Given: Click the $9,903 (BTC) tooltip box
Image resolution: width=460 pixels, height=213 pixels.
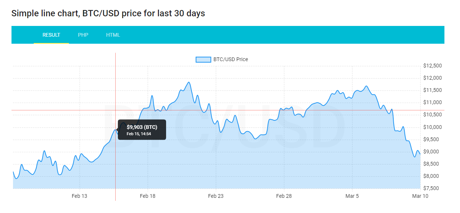Looking at the screenshot, I should (142, 130).
